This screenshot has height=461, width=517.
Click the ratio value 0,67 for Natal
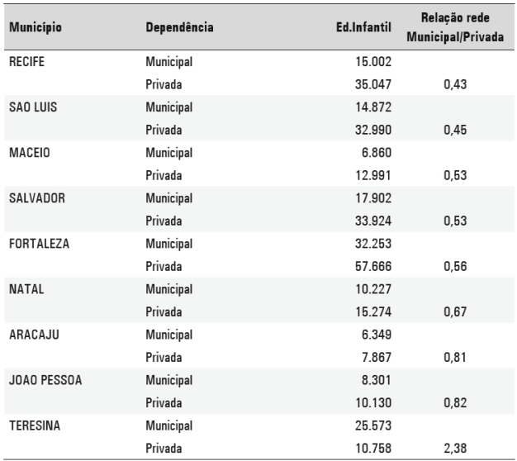pos(456,311)
